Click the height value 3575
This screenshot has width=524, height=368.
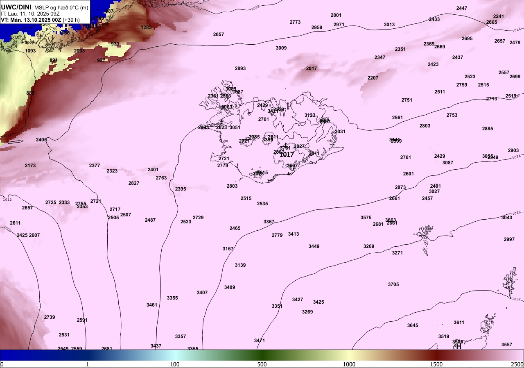coord(366,218)
